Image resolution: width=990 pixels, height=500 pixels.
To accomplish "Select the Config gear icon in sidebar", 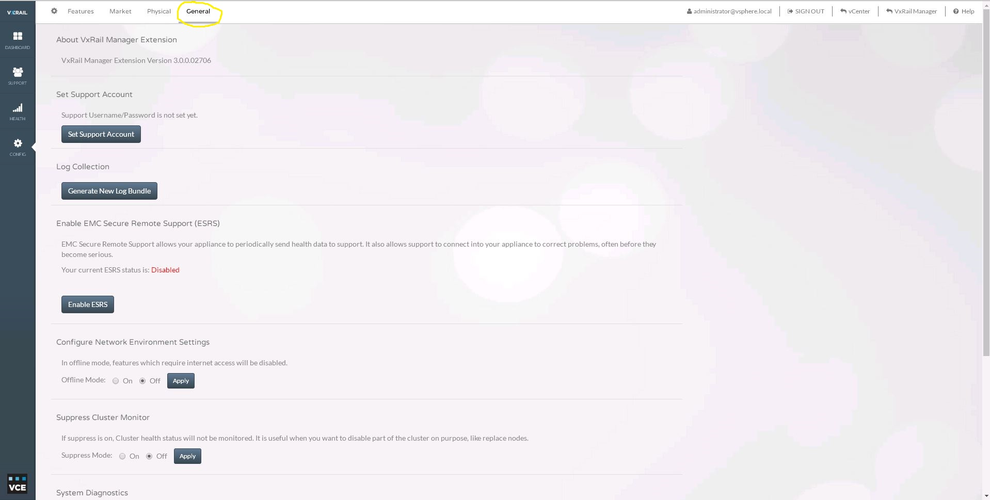I will pos(17,146).
